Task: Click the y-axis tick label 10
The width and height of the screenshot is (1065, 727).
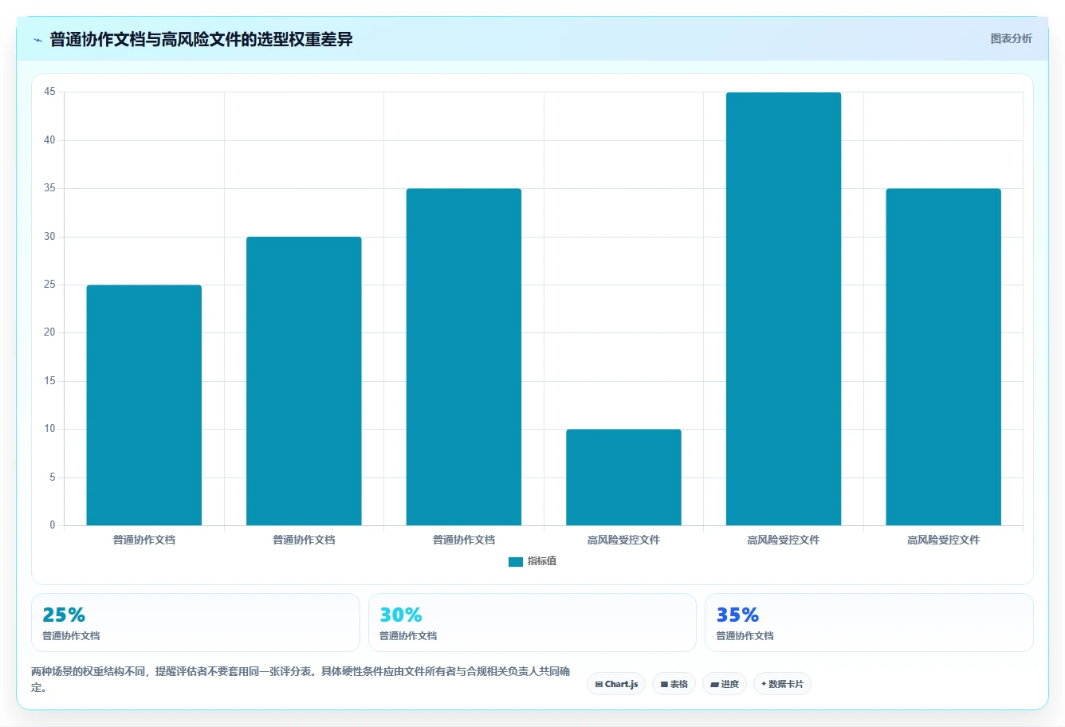Action: (49, 429)
